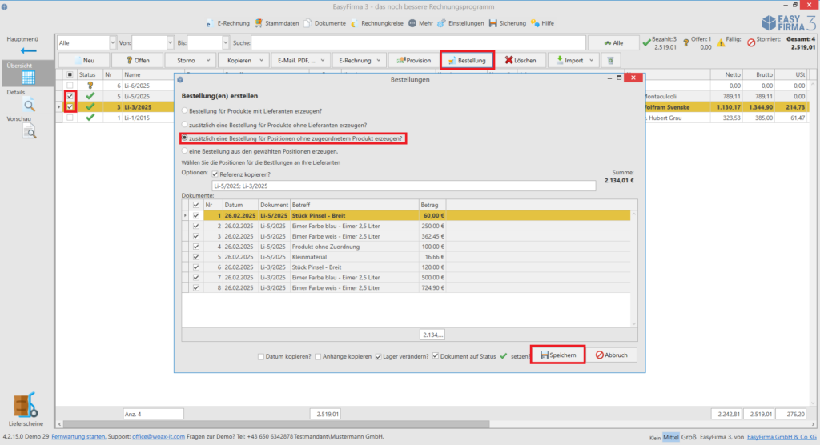Set font size to Groß

[688, 437]
